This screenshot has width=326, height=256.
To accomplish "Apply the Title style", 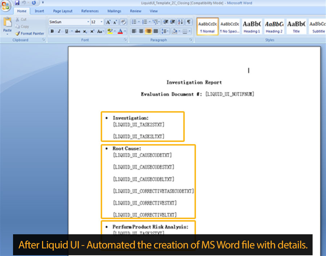I will point(296,27).
